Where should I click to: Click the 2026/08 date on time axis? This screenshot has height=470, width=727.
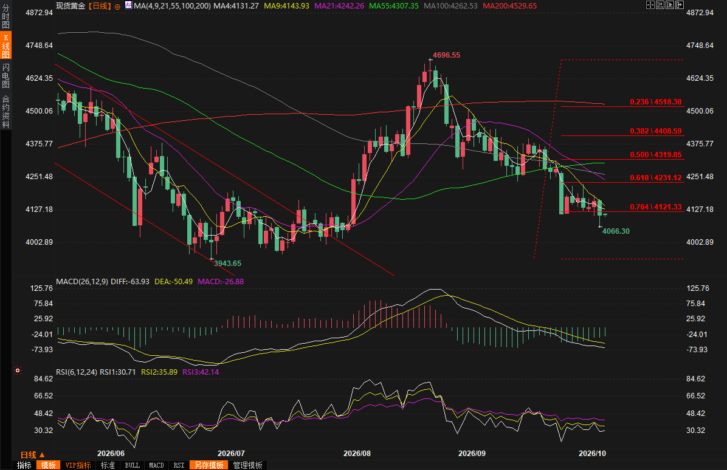point(357,454)
